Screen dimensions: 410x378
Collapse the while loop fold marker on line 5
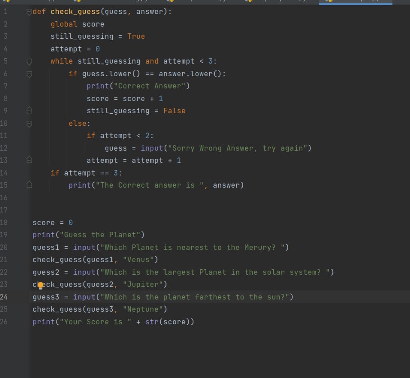(29, 61)
